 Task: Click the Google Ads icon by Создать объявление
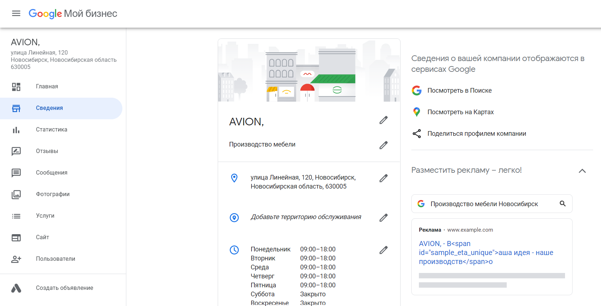click(x=16, y=288)
